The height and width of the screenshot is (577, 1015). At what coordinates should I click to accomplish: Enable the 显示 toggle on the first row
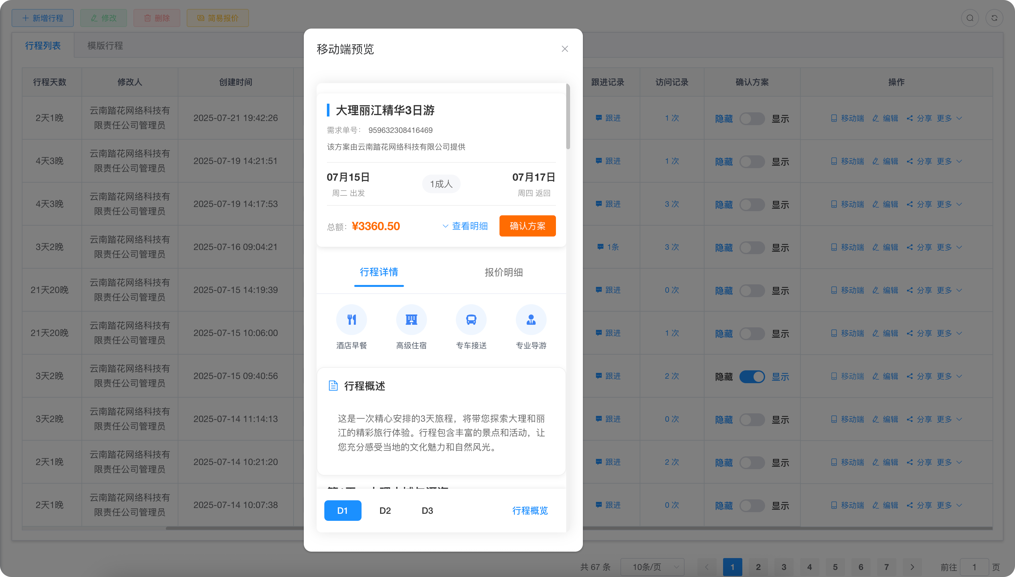pyautogui.click(x=752, y=118)
